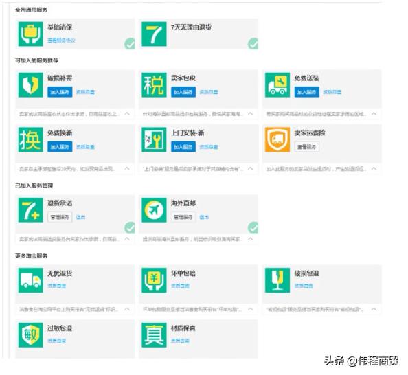The height and width of the screenshot is (375, 408).
Task: Collapse the 退货承诺 description chevron
Action: [127, 238]
